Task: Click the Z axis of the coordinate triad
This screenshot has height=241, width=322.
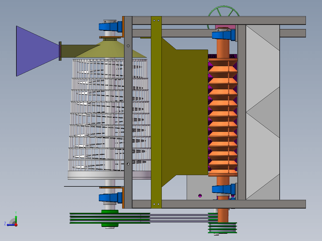Action: (10, 225)
